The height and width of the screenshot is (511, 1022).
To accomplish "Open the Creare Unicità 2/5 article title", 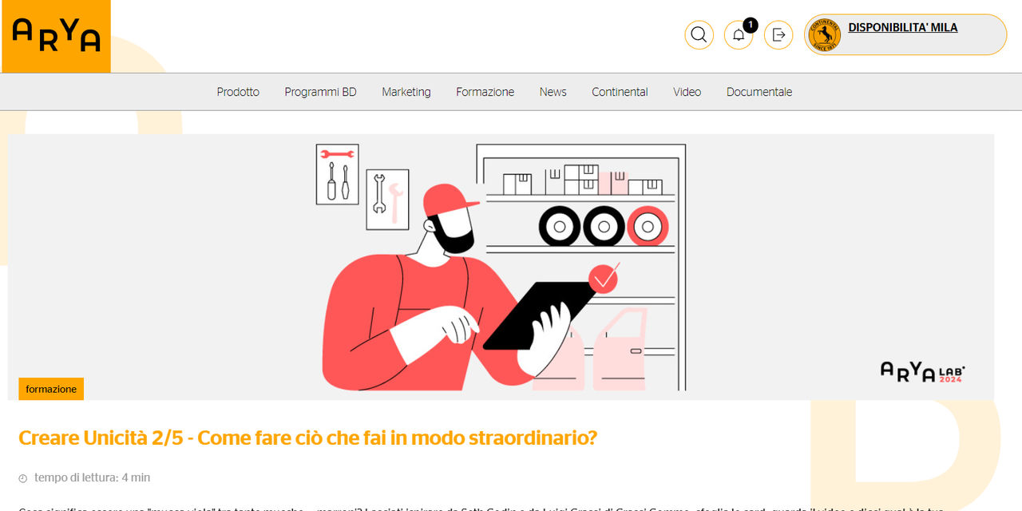I will 307,438.
